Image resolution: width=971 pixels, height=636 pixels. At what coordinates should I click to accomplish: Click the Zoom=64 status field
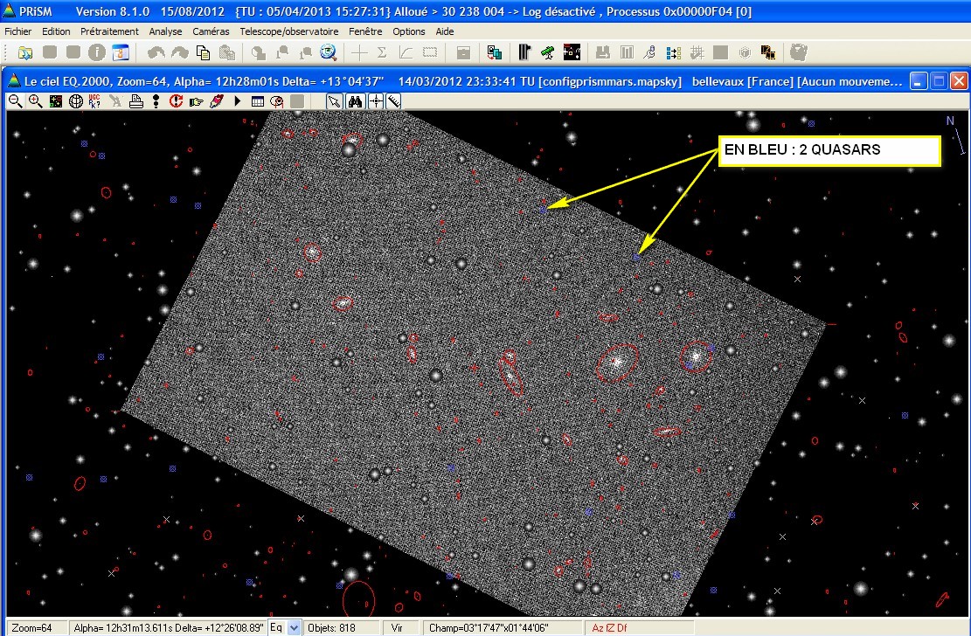(38, 628)
